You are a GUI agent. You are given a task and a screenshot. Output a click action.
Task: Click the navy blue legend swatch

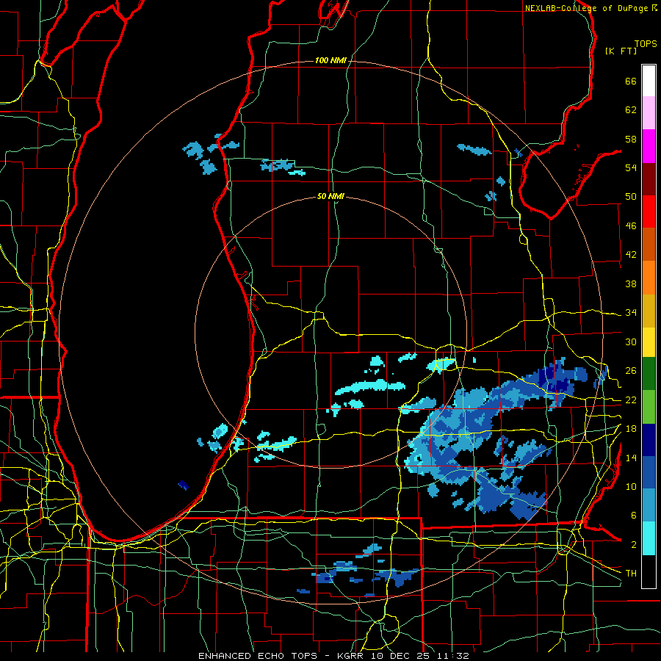click(x=649, y=440)
